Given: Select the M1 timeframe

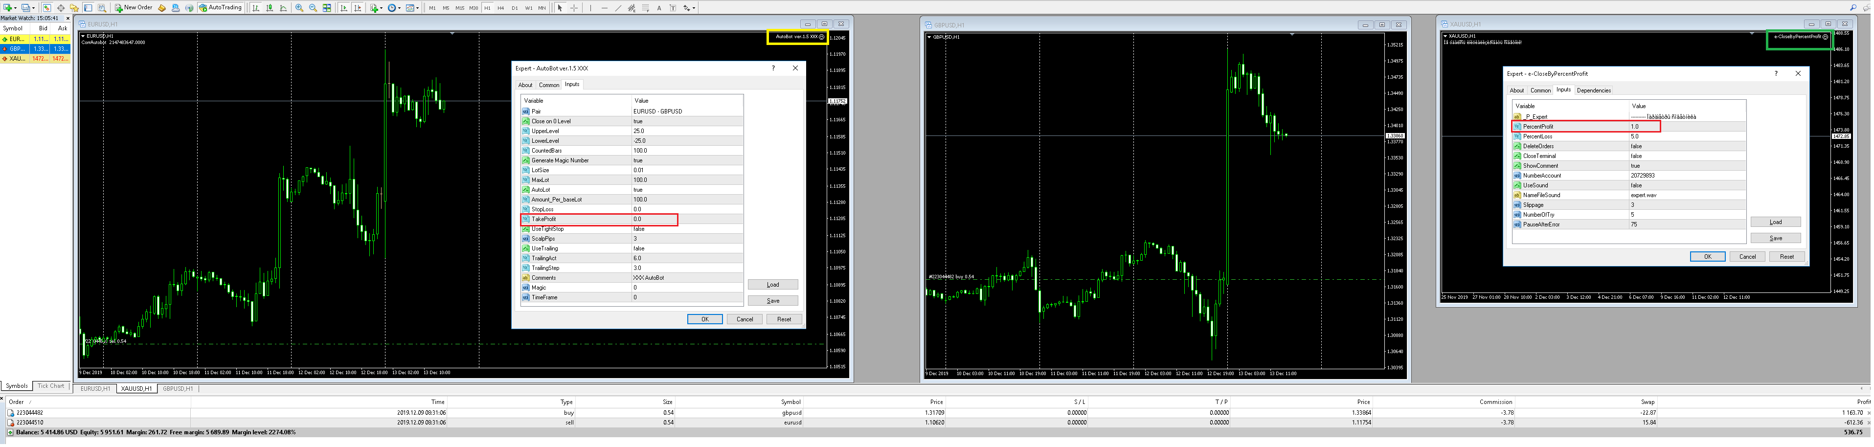Looking at the screenshot, I should [433, 8].
